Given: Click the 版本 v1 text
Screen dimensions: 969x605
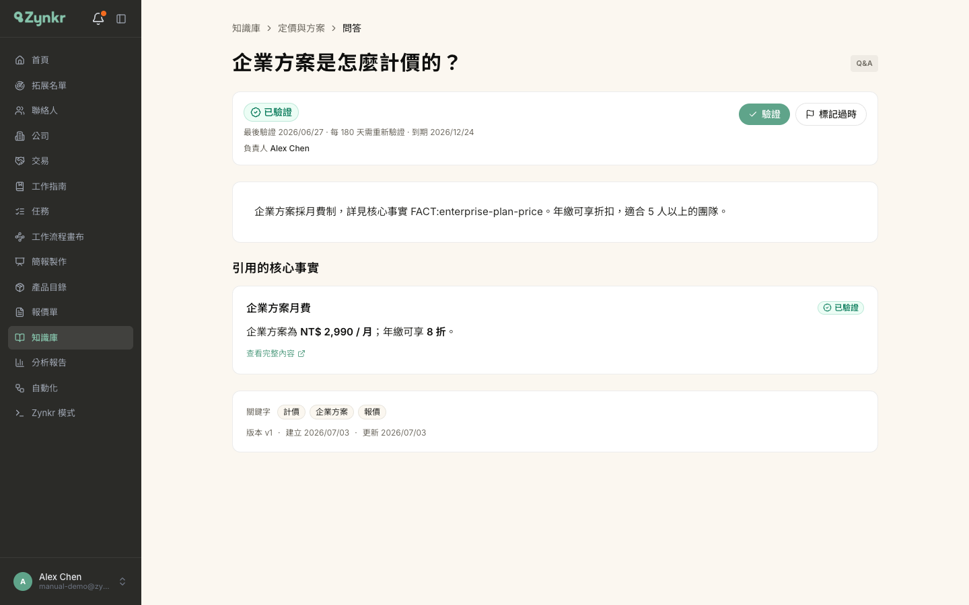Looking at the screenshot, I should [259, 433].
